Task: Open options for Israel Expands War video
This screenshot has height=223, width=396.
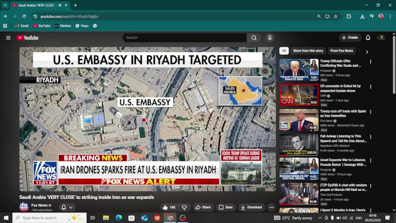Action: pyautogui.click(x=370, y=161)
